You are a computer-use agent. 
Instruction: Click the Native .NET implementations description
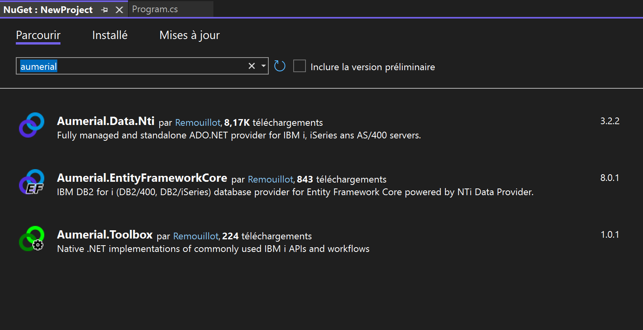tap(213, 249)
